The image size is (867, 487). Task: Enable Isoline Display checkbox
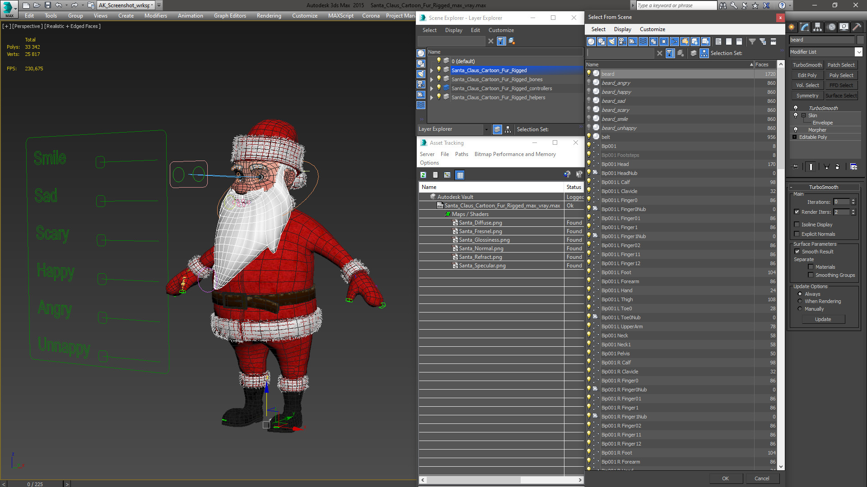coord(797,224)
